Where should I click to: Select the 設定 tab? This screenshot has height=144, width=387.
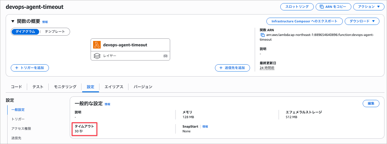tap(90, 87)
